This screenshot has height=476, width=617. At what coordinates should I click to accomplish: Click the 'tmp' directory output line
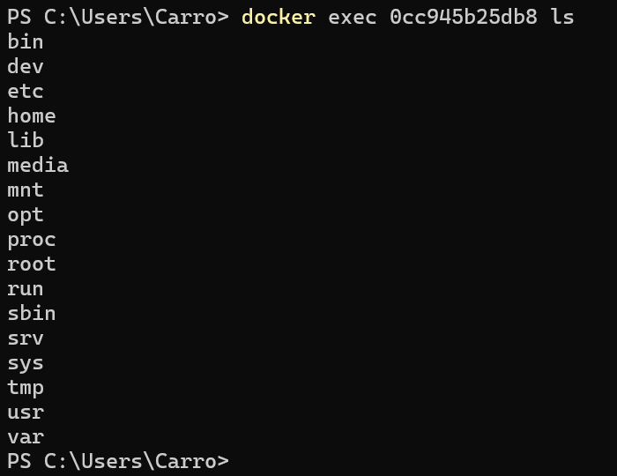click(x=26, y=388)
